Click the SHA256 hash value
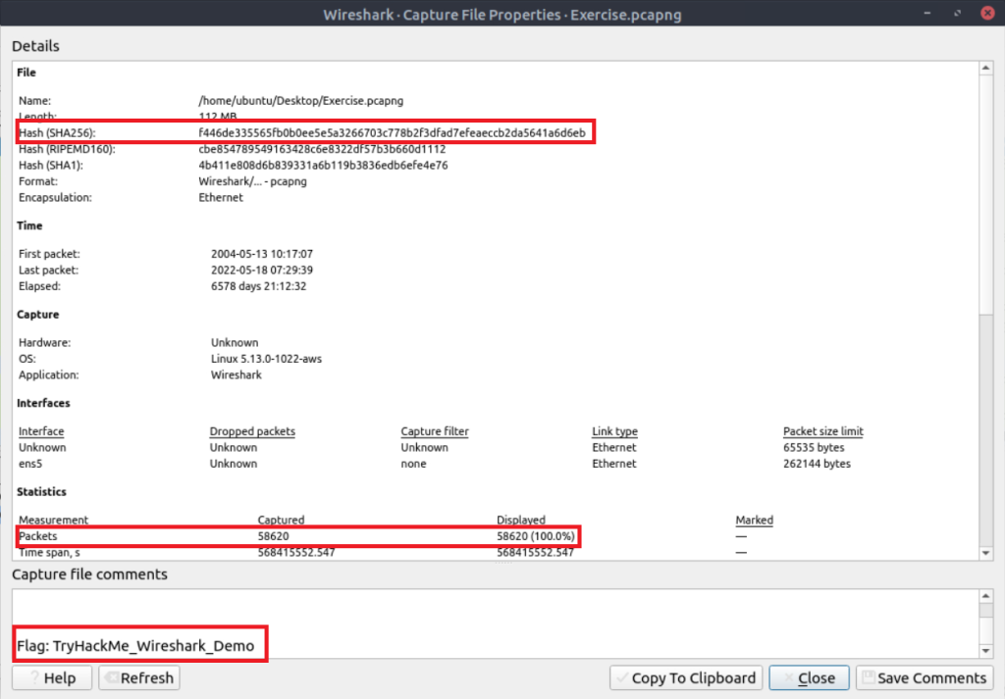This screenshot has width=1005, height=699. click(x=392, y=132)
